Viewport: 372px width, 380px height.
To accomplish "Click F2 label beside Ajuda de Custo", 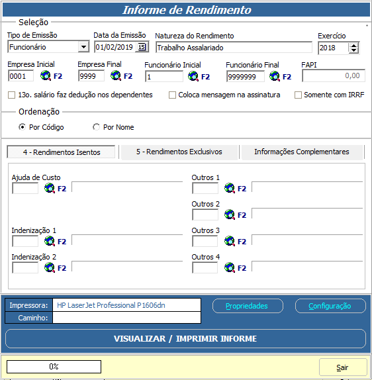I will pos(62,189).
